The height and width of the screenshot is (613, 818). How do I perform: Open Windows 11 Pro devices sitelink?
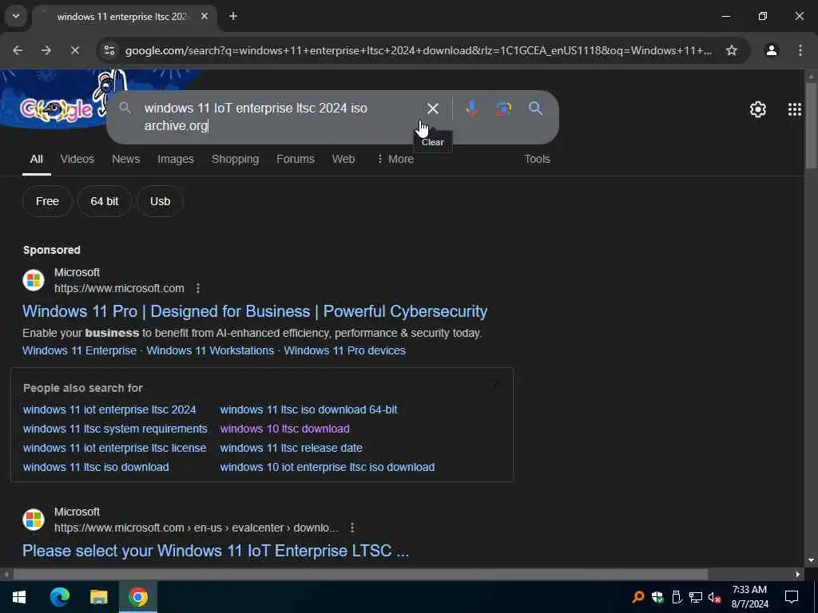click(x=344, y=350)
